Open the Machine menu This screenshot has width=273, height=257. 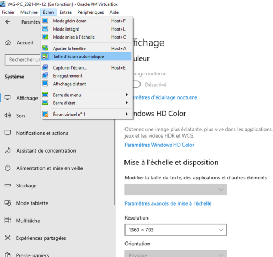pos(29,12)
